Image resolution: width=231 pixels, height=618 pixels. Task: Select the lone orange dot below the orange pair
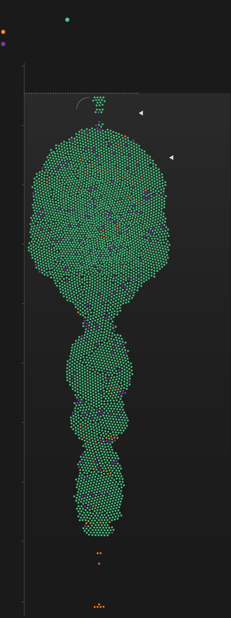99,564
